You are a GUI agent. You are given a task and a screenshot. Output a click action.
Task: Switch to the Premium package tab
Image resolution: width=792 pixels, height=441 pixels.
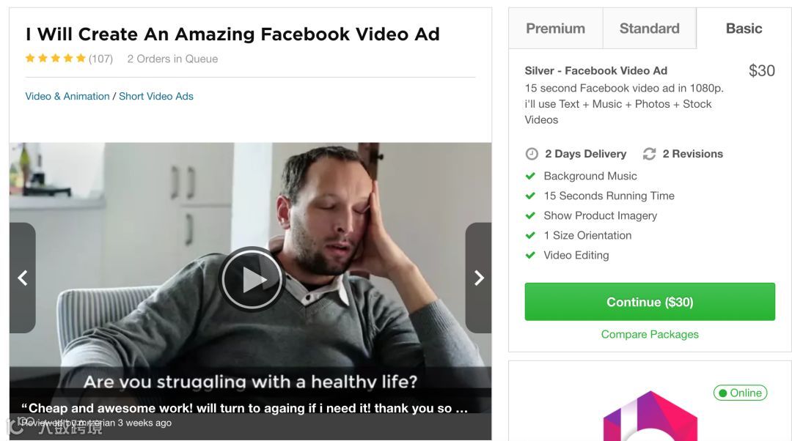tap(556, 29)
